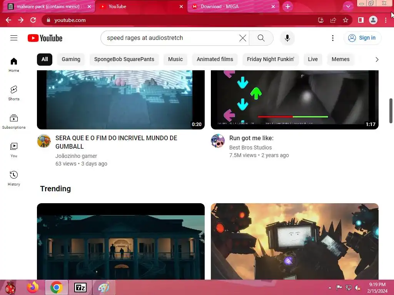Toggle the browser side panel
This screenshot has width=394, height=295.
[361, 20]
